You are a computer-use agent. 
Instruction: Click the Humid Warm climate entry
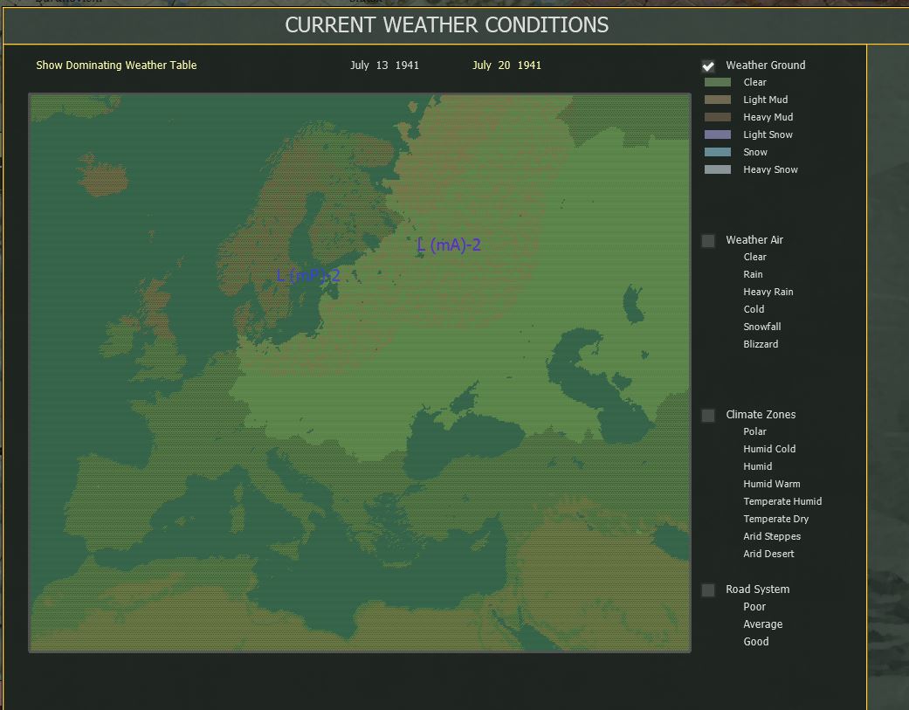click(772, 484)
